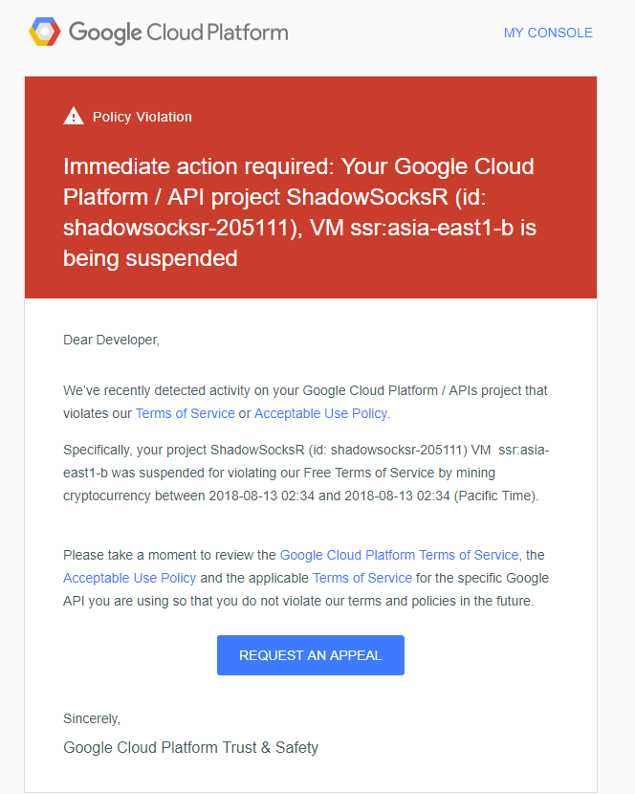Open Acceptable Use Policy link ending first paragraph
This screenshot has width=635, height=794.
point(320,413)
